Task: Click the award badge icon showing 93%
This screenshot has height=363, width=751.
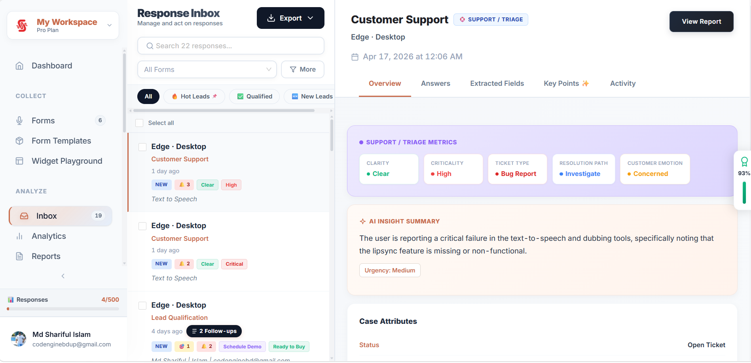Action: [x=744, y=162]
